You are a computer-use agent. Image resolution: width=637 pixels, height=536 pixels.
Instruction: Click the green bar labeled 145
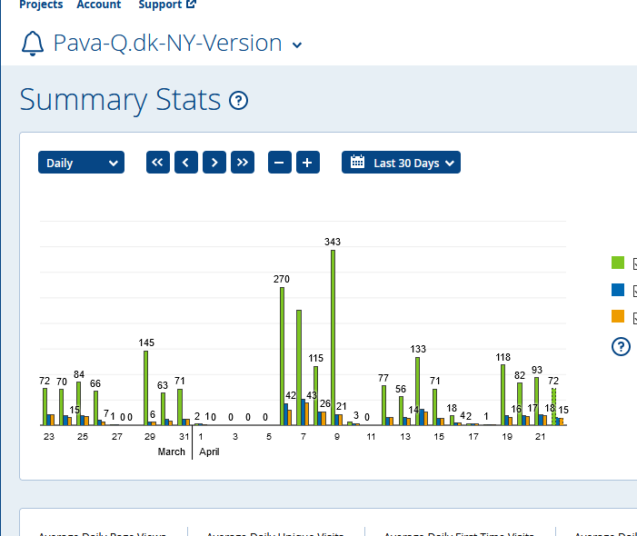145,388
